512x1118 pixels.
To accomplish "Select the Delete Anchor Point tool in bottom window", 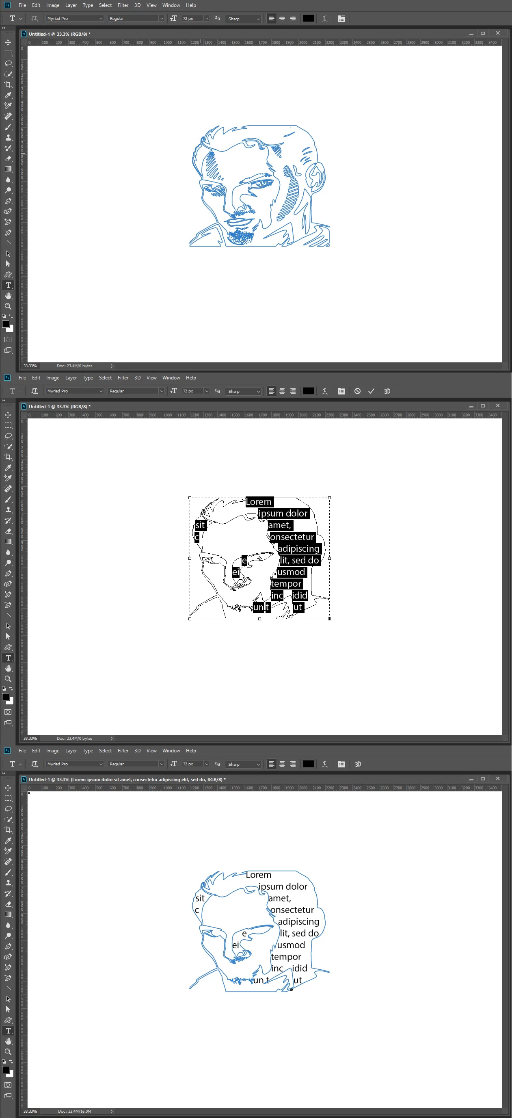I will click(8, 978).
